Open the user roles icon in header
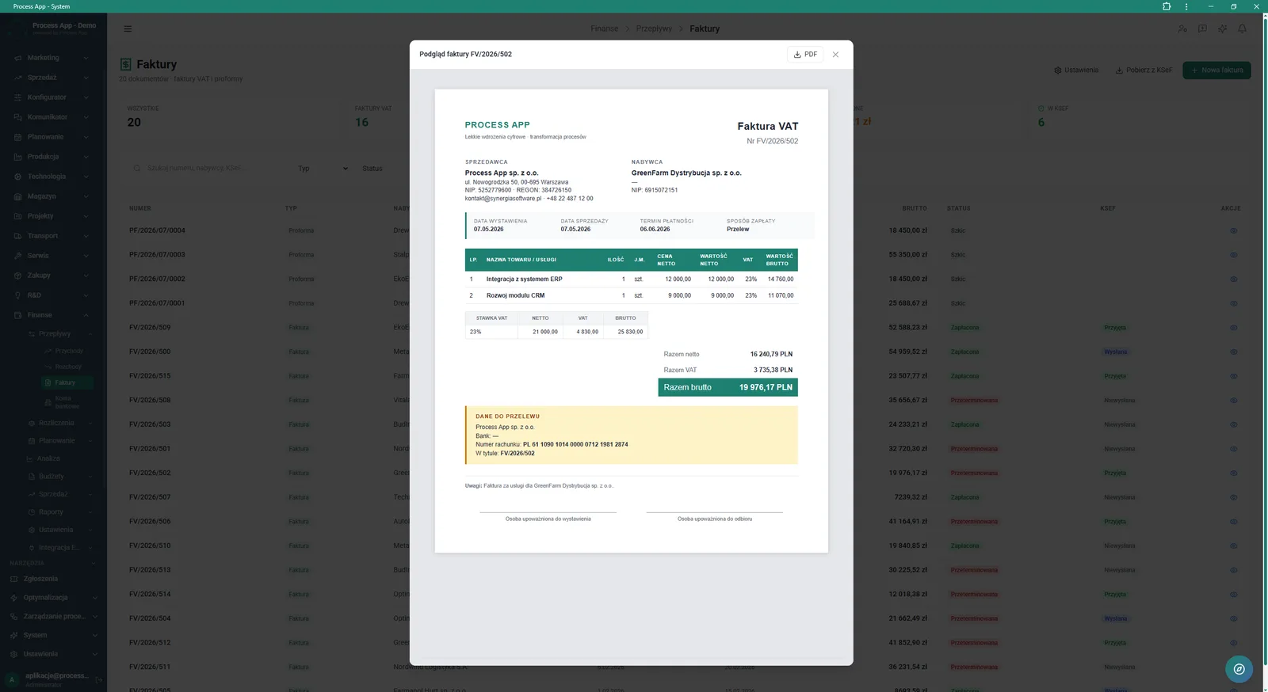The width and height of the screenshot is (1268, 692). pyautogui.click(x=1182, y=29)
